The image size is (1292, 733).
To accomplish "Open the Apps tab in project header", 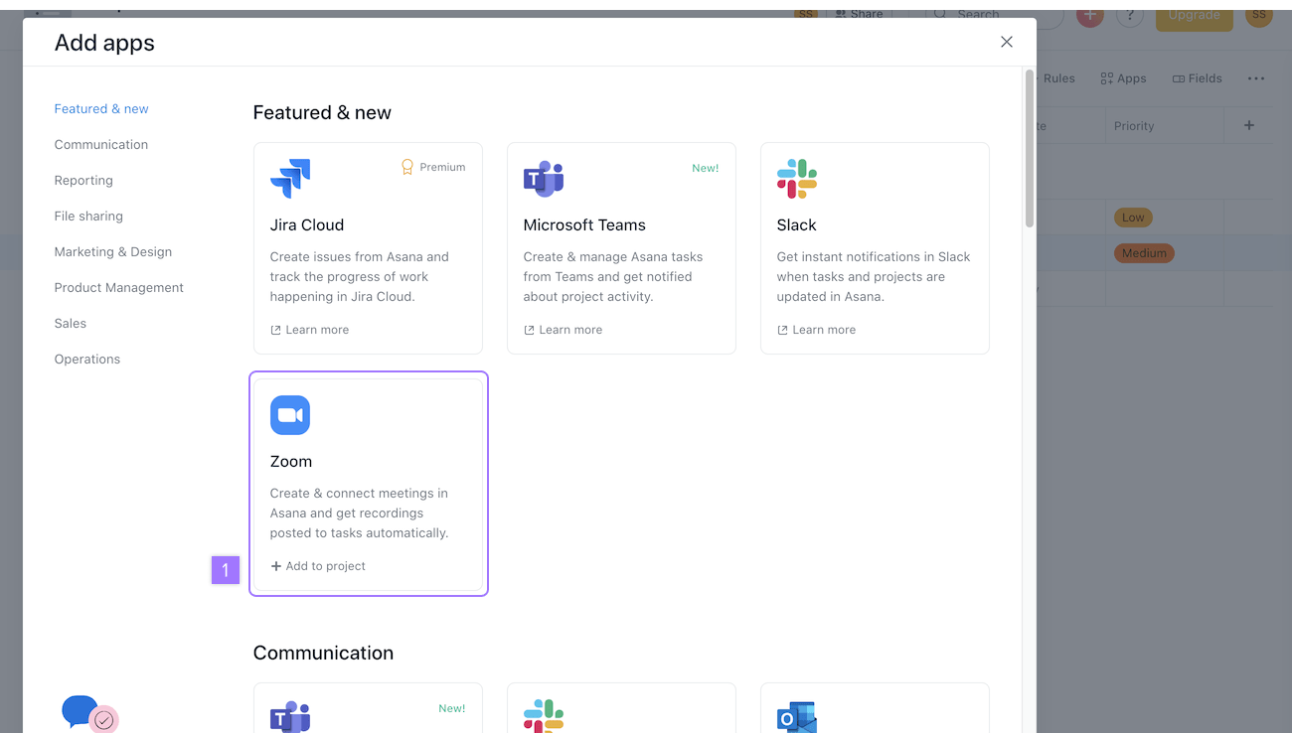I will tap(1123, 77).
